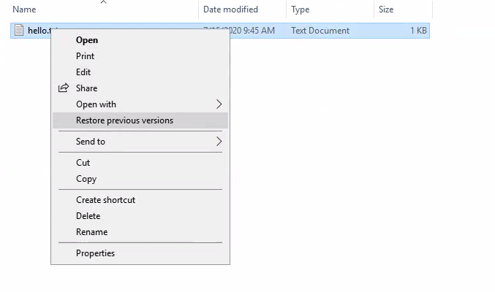Click the Share arrow icon in context menu
Screen dimensions: 495x292
(x=64, y=88)
